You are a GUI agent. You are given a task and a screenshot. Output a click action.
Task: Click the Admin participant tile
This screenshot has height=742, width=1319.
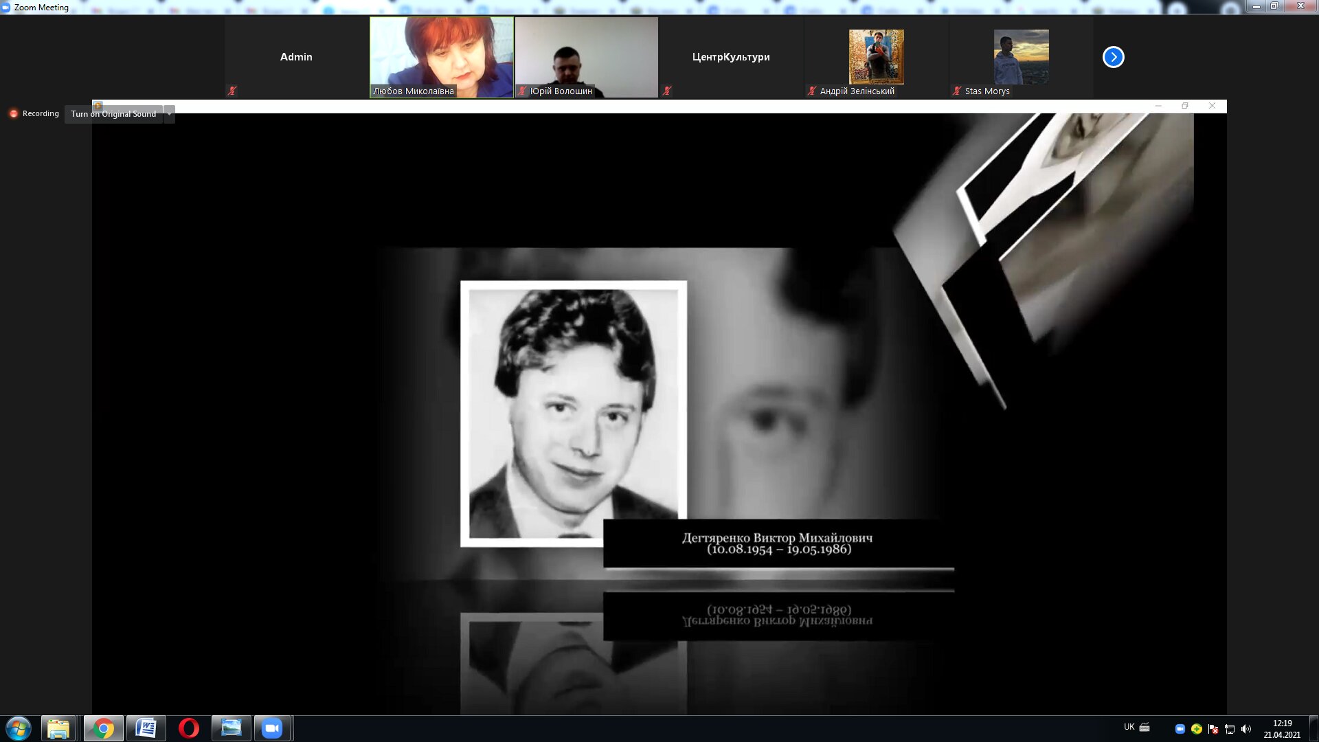pyautogui.click(x=296, y=57)
